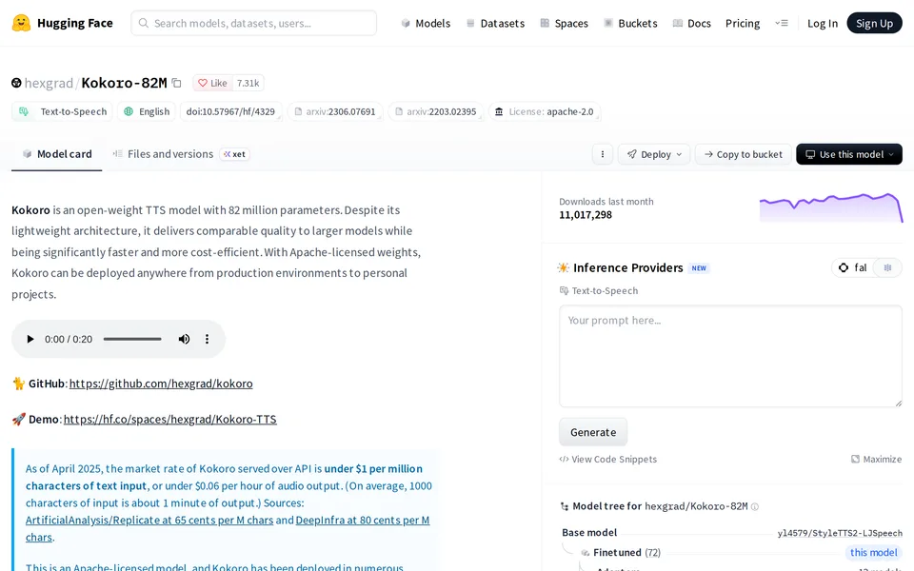The width and height of the screenshot is (914, 571).
Task: Seek on the audio progress slider
Action: (x=132, y=339)
